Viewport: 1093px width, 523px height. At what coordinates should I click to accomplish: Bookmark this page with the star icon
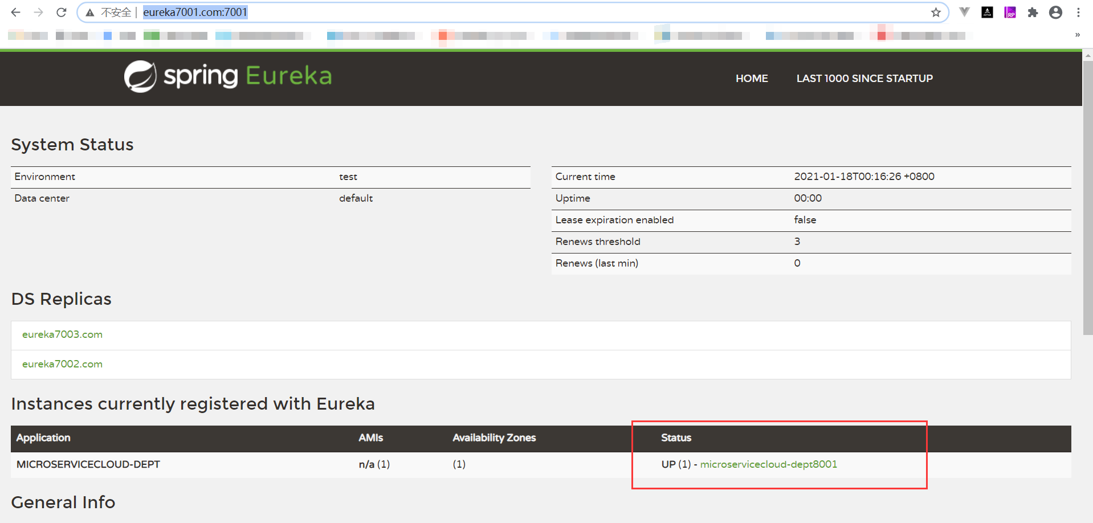pos(936,13)
